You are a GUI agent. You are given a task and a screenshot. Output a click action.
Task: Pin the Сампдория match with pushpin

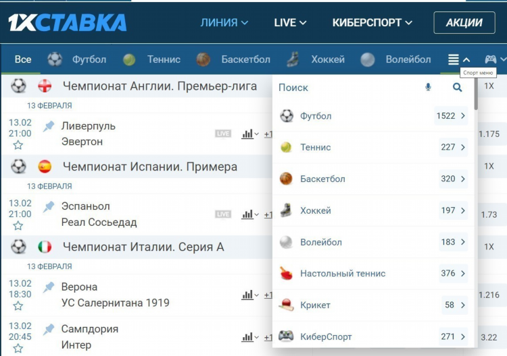(x=49, y=329)
